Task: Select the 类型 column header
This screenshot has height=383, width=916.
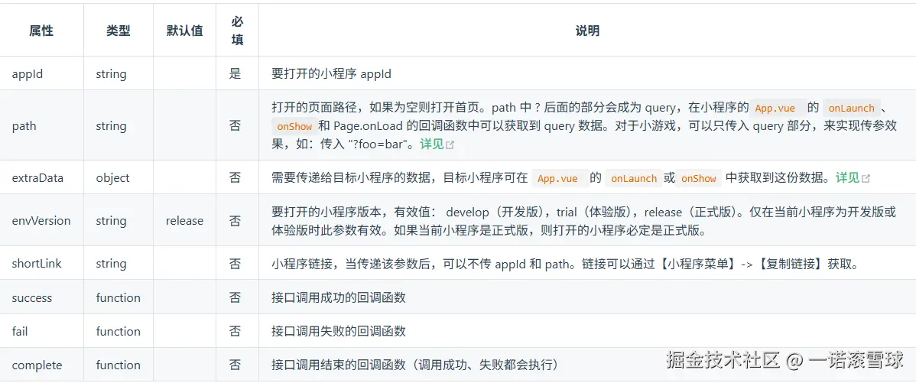Action: (119, 31)
